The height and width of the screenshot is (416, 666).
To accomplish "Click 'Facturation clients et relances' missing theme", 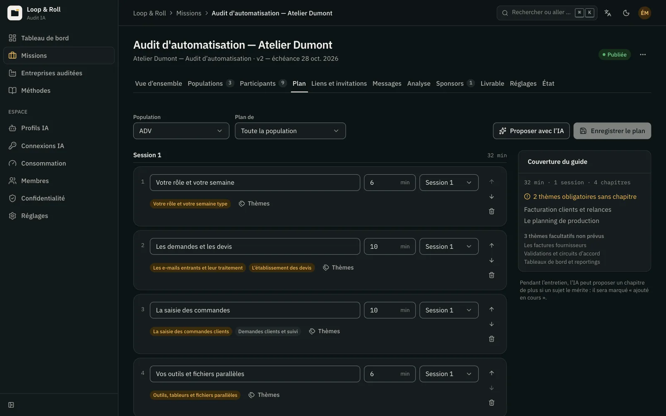I will tap(567, 210).
